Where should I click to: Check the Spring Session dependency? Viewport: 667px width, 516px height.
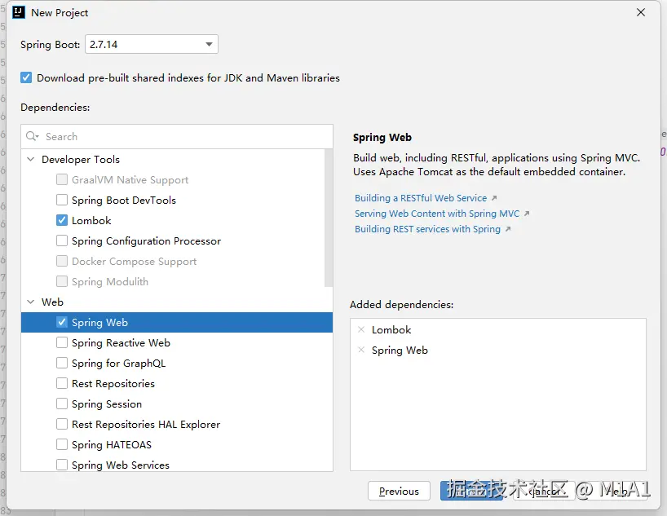tap(62, 404)
